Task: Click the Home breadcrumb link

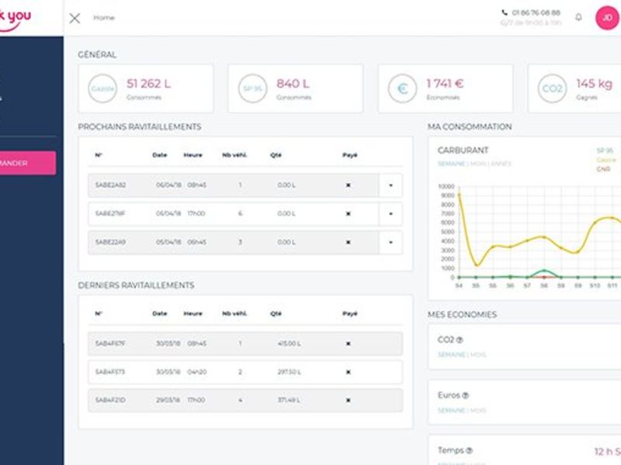Action: [x=104, y=18]
